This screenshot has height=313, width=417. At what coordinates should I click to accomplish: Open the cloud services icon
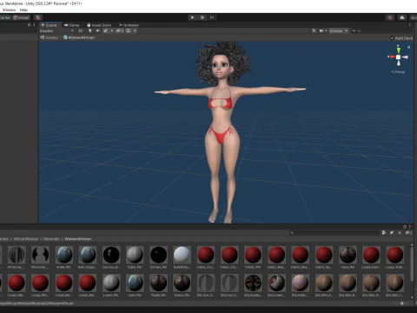coord(402,17)
